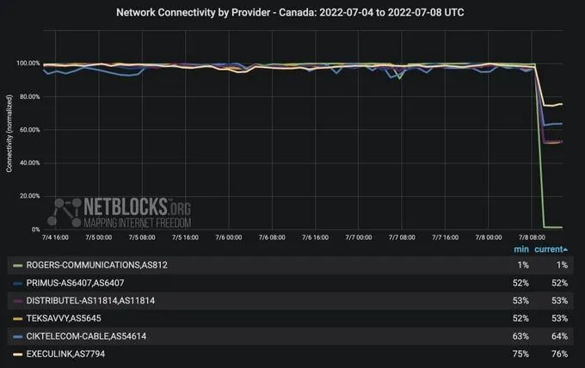Click the TekSavvy orange legend swatch
The image size is (585, 368).
tap(17, 319)
